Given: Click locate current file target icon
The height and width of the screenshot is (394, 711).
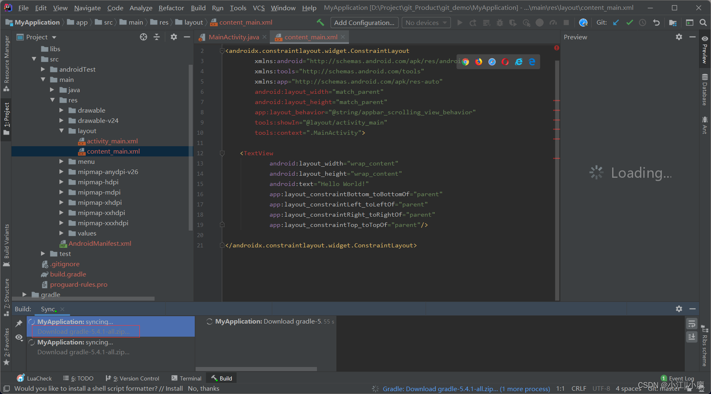Looking at the screenshot, I should 143,37.
